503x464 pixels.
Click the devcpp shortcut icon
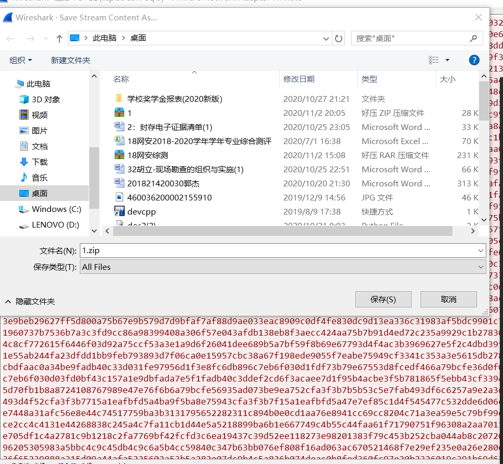tap(119, 211)
